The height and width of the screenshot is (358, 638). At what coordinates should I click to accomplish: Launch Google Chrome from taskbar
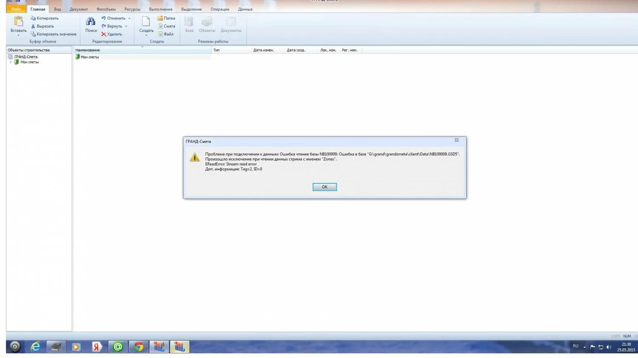tap(138, 347)
